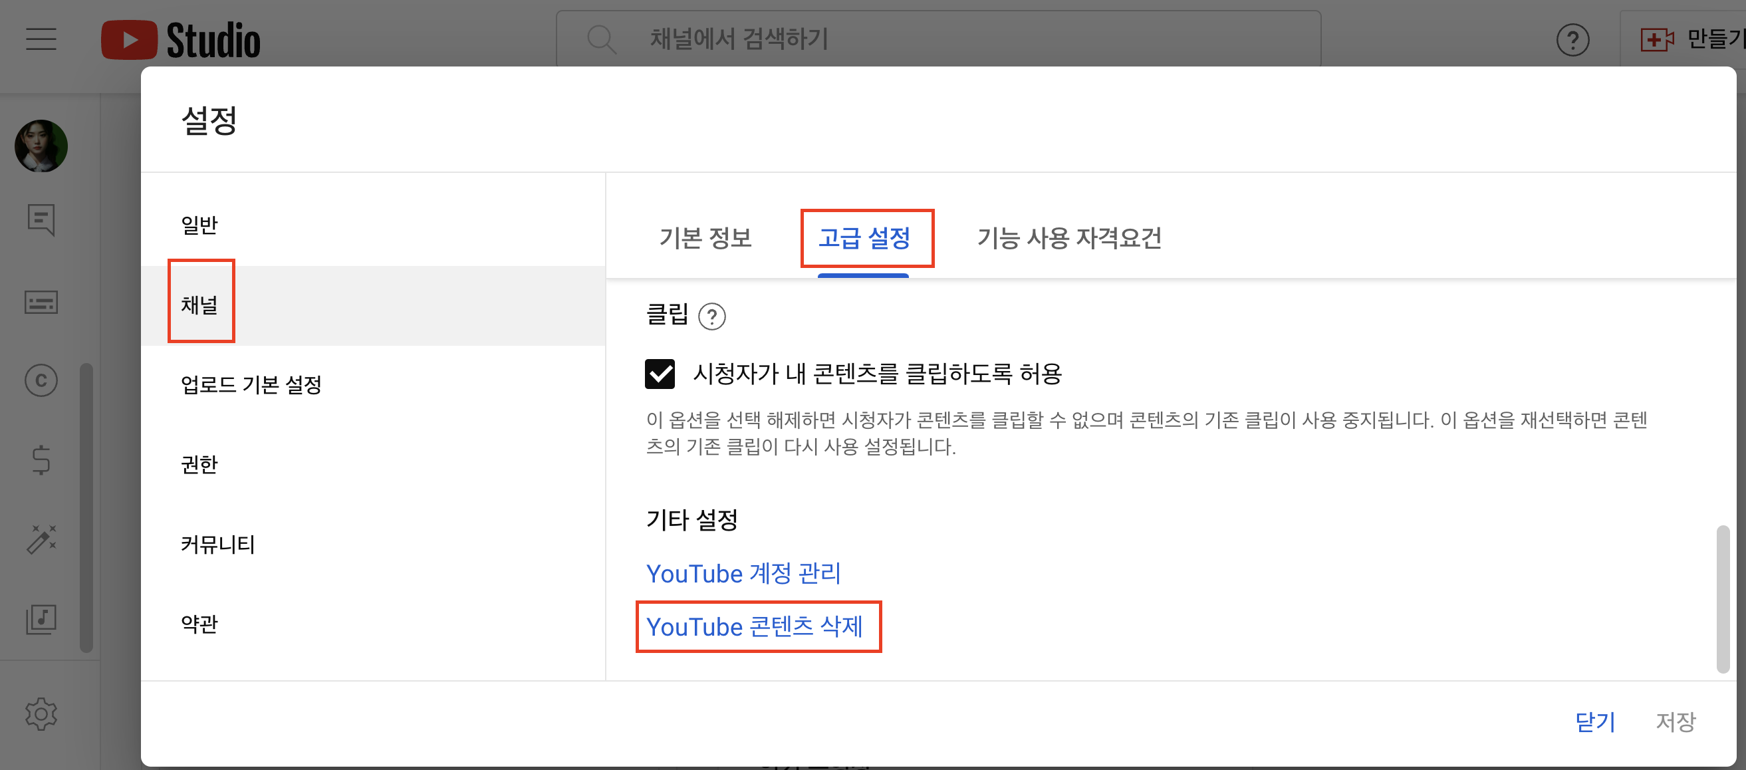Open the customization magic wand icon
The width and height of the screenshot is (1746, 770).
point(41,539)
